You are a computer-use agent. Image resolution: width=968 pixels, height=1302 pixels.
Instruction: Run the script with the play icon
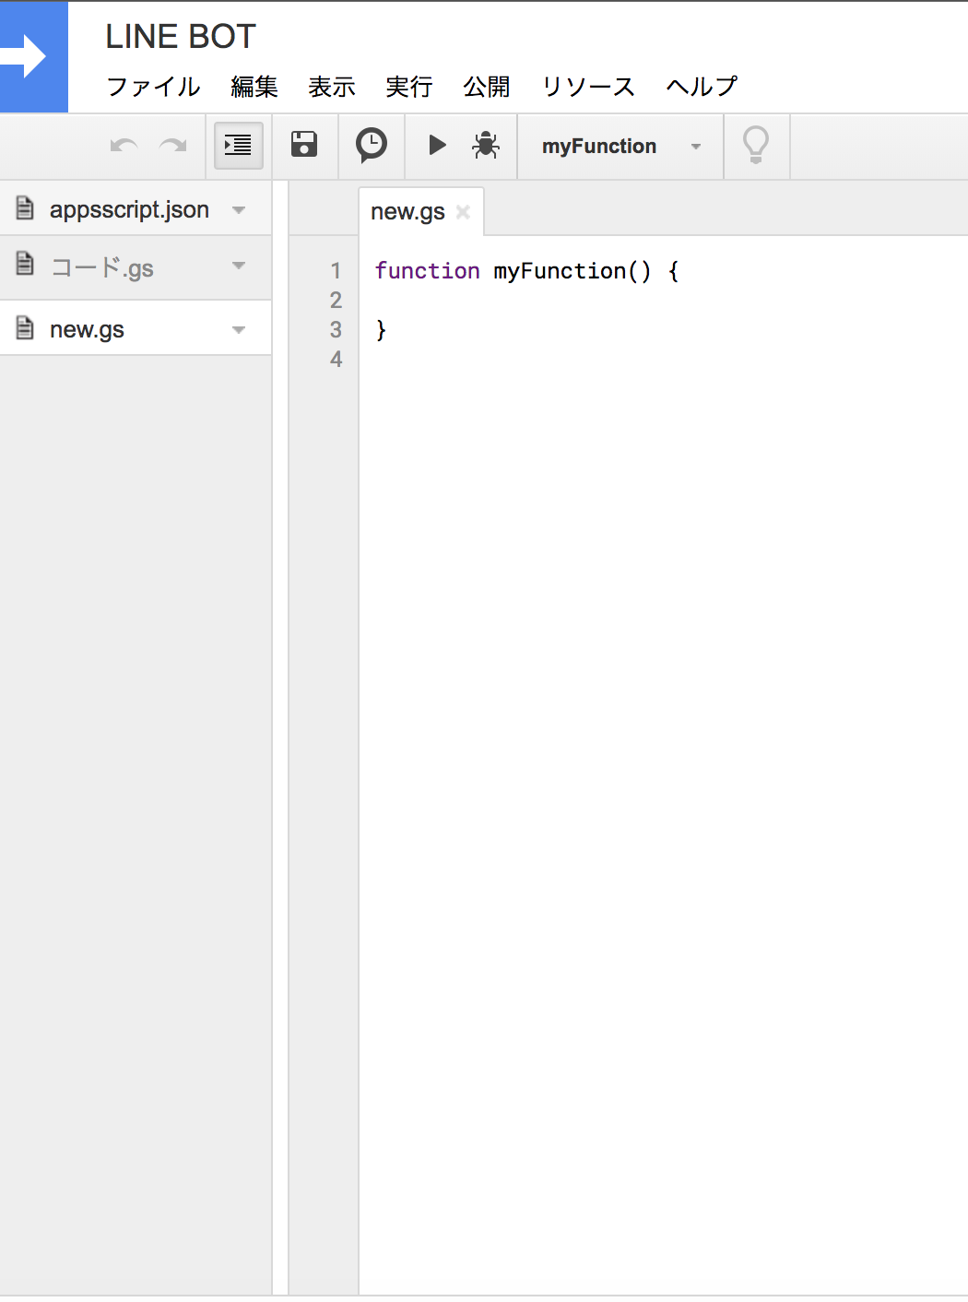[x=436, y=145]
